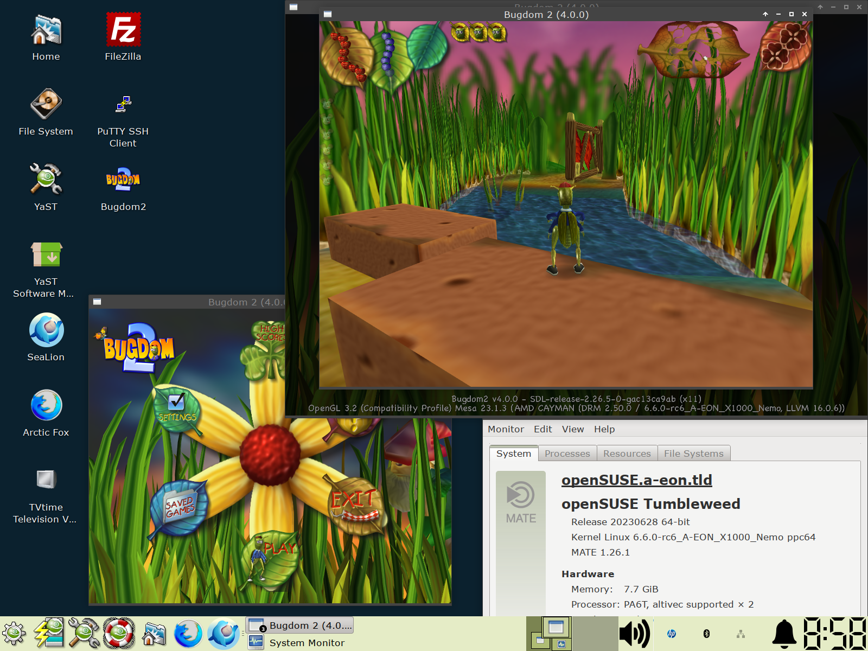Open the volume control in the tray
This screenshot has height=651, width=868.
[x=635, y=634]
